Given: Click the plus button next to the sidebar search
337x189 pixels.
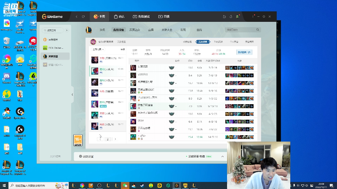Looking at the screenshot, I should tap(67, 30).
